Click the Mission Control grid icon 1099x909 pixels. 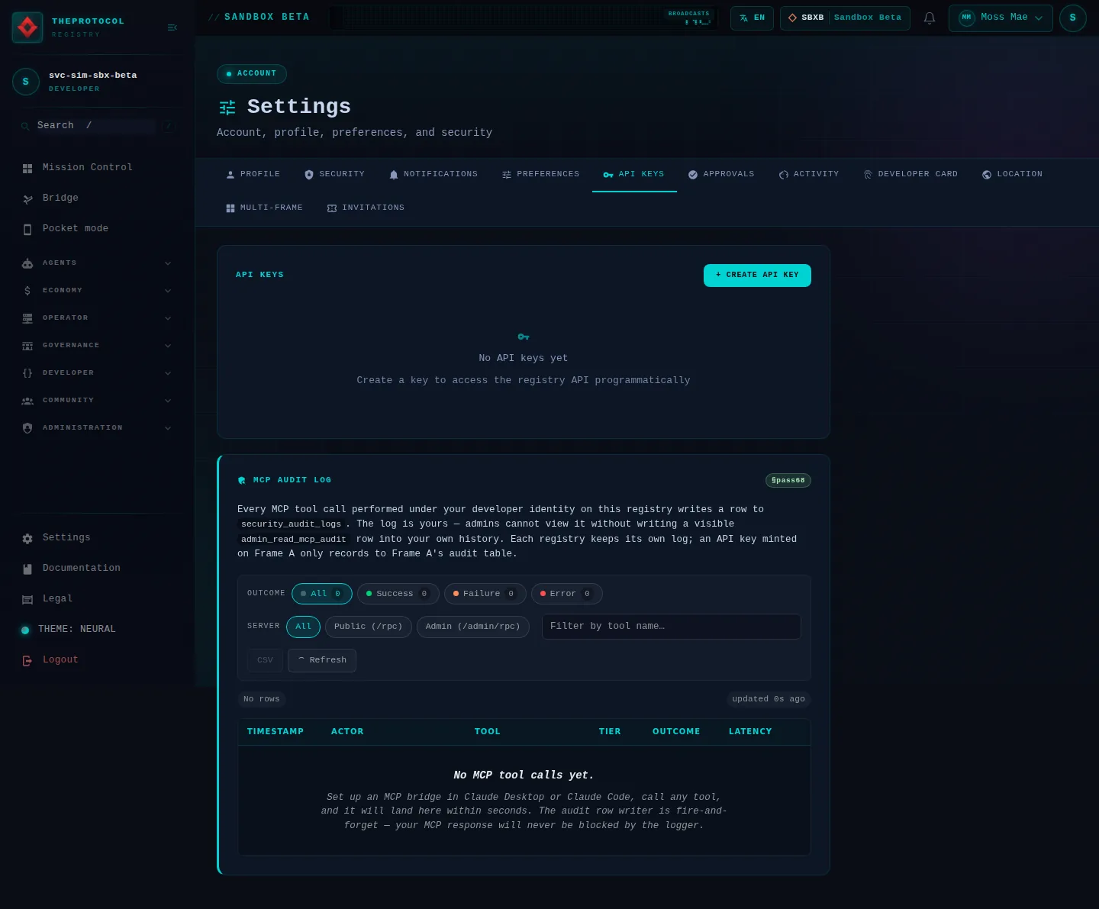(27, 168)
